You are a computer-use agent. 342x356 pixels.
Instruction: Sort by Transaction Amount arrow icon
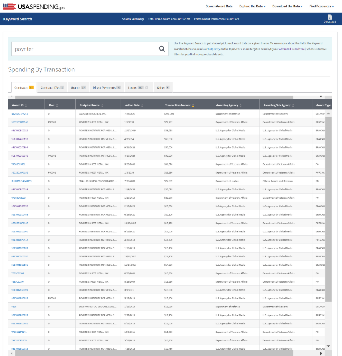coord(193,105)
